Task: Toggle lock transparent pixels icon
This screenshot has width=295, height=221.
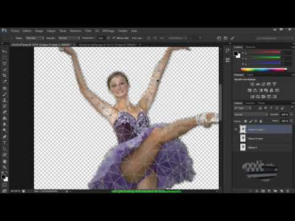Action: pyautogui.click(x=246, y=121)
